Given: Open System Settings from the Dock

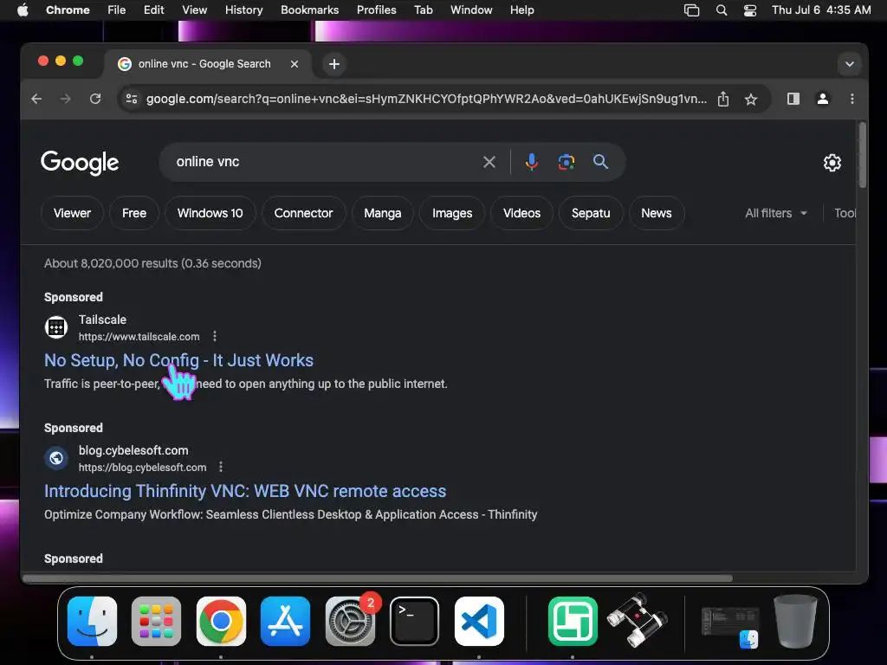Looking at the screenshot, I should pos(350,621).
